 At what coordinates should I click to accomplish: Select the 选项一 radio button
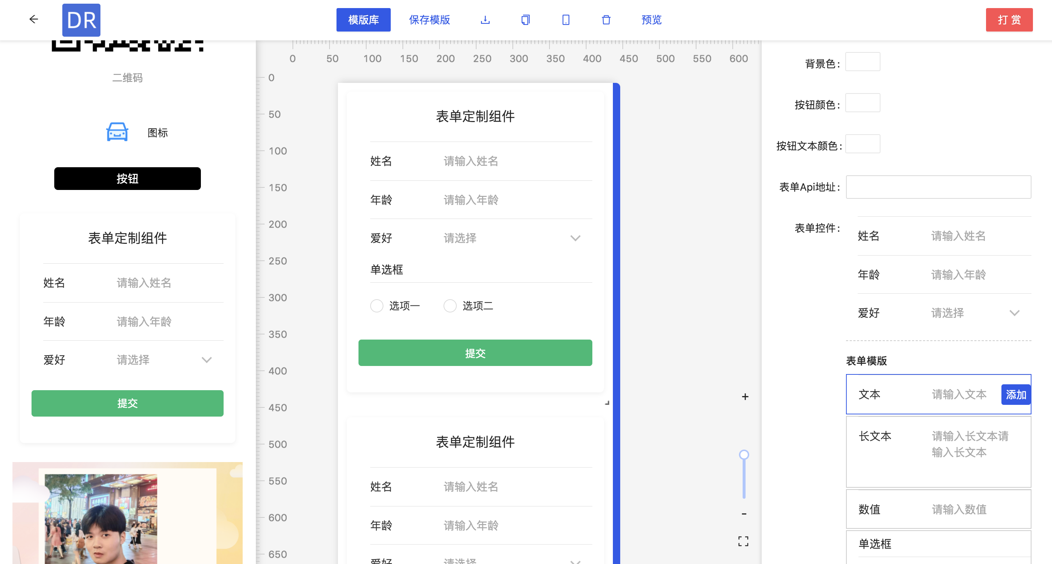(376, 306)
